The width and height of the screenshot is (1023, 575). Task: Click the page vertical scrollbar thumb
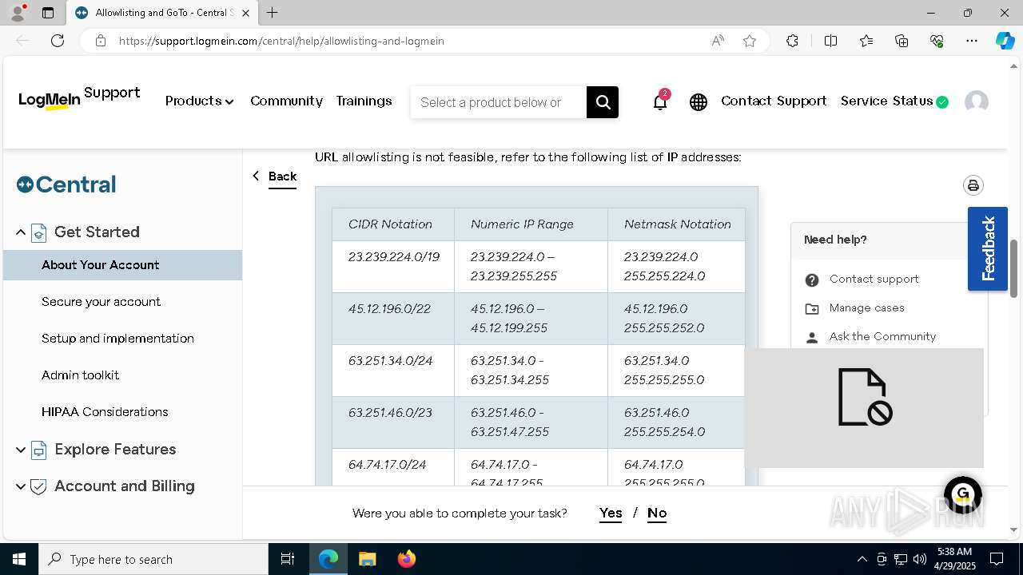(1014, 269)
